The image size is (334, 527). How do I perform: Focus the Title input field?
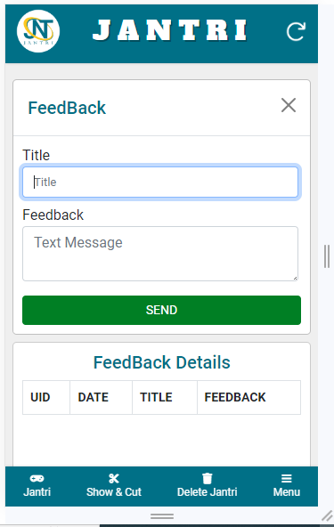[x=160, y=182]
